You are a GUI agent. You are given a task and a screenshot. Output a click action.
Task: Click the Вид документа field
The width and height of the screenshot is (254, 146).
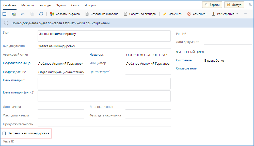click(x=104, y=46)
